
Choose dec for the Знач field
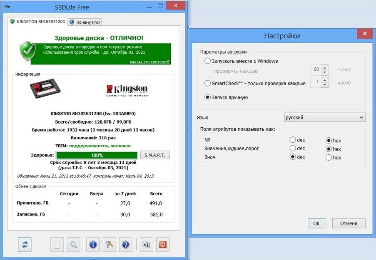point(293,157)
